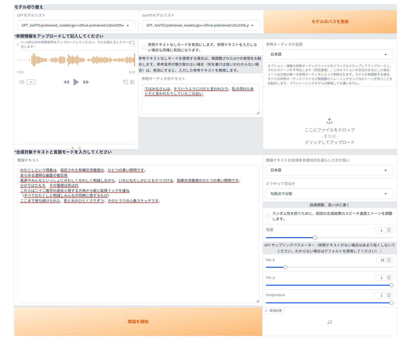
Task: Toggle the randomness prevention checkbox
Action: (x=268, y=216)
